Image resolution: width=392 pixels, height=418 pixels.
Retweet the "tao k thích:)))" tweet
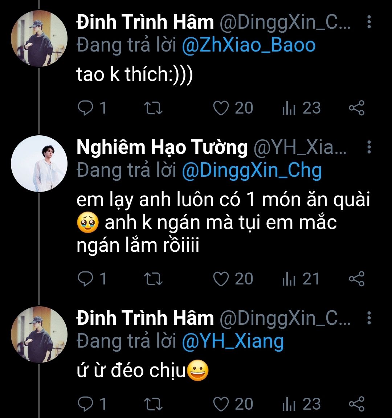tap(154, 108)
